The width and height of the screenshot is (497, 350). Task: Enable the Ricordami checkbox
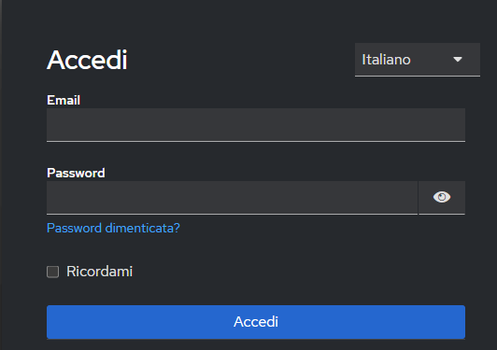click(x=52, y=272)
